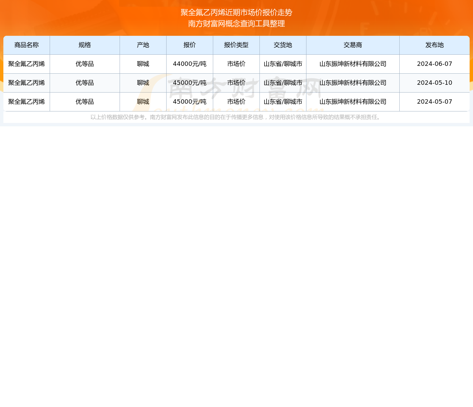473x407 pixels.
Task: Click the 商品名称 column header
Action: [x=27, y=45]
